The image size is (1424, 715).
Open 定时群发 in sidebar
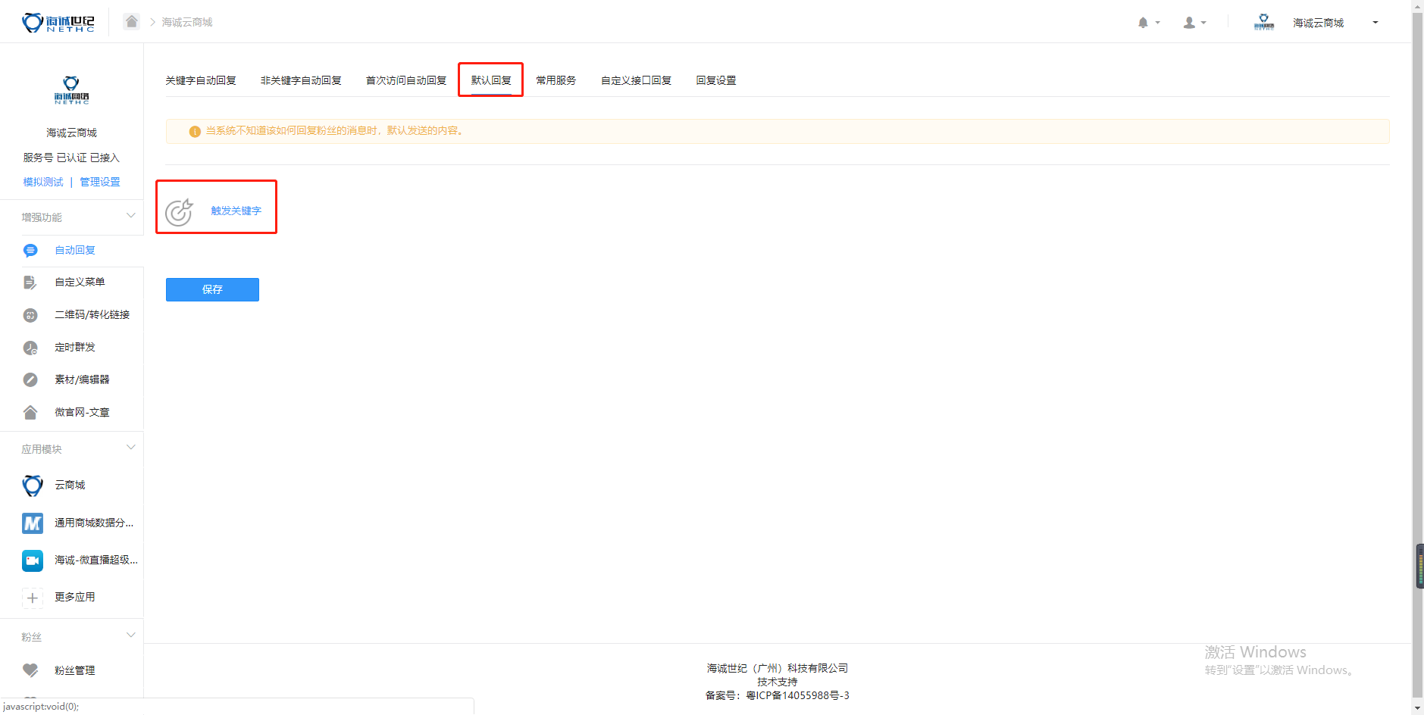click(x=75, y=347)
